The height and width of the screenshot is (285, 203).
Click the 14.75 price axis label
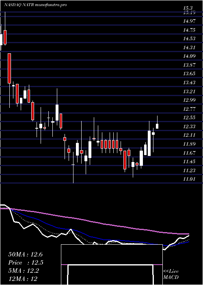189,30
